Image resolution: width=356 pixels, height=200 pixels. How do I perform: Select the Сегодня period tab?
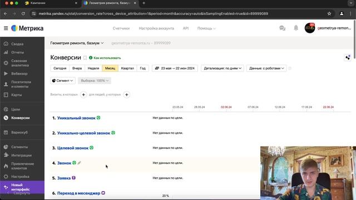pyautogui.click(x=60, y=68)
